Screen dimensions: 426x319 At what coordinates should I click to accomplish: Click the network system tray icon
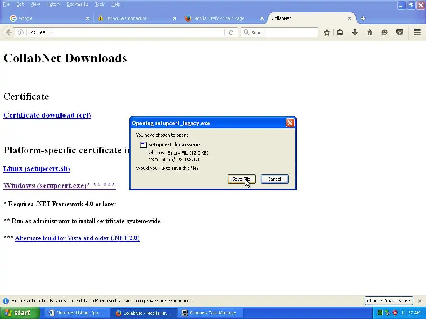(x=387, y=313)
